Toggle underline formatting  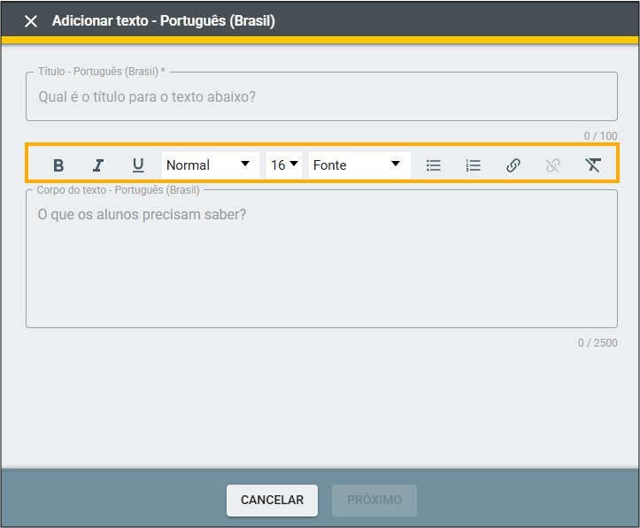coord(138,165)
